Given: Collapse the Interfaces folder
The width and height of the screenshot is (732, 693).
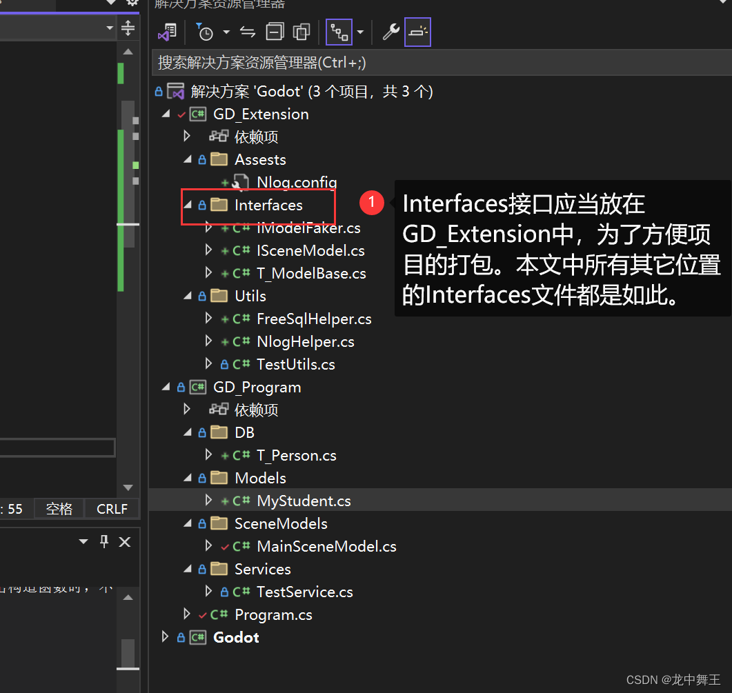Looking at the screenshot, I should click(x=188, y=205).
